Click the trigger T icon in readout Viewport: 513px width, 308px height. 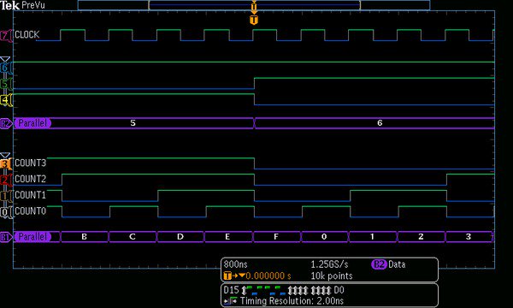[227, 275]
